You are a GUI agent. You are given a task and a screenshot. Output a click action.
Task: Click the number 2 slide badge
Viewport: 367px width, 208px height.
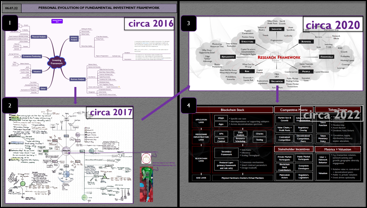10,105
